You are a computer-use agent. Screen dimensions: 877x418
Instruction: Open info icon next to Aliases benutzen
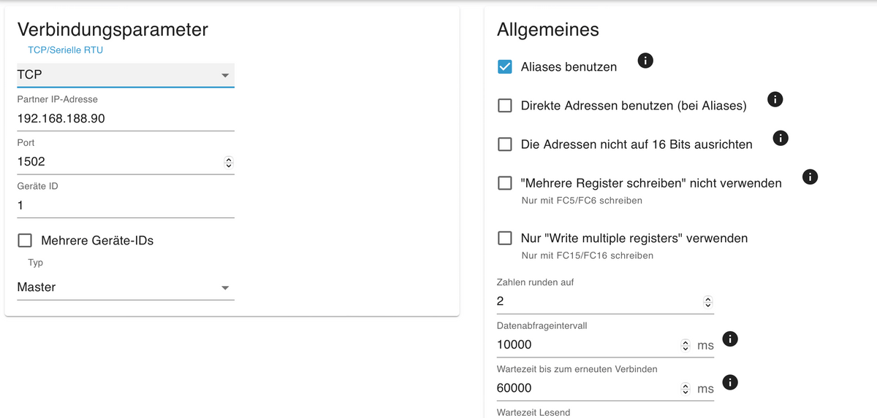coord(645,61)
